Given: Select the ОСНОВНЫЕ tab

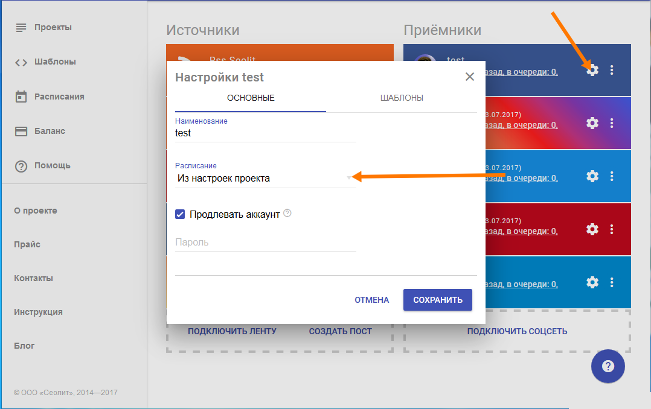Looking at the screenshot, I should (251, 98).
